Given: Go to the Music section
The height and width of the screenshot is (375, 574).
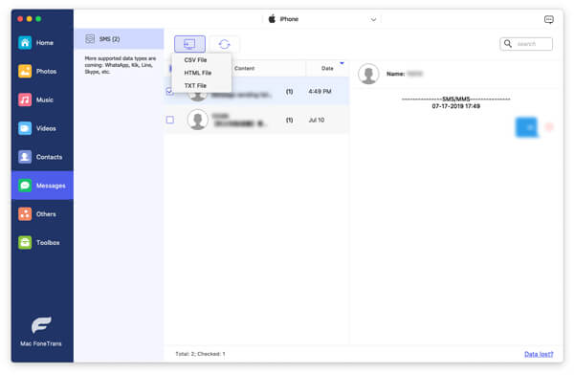Looking at the screenshot, I should click(x=42, y=100).
